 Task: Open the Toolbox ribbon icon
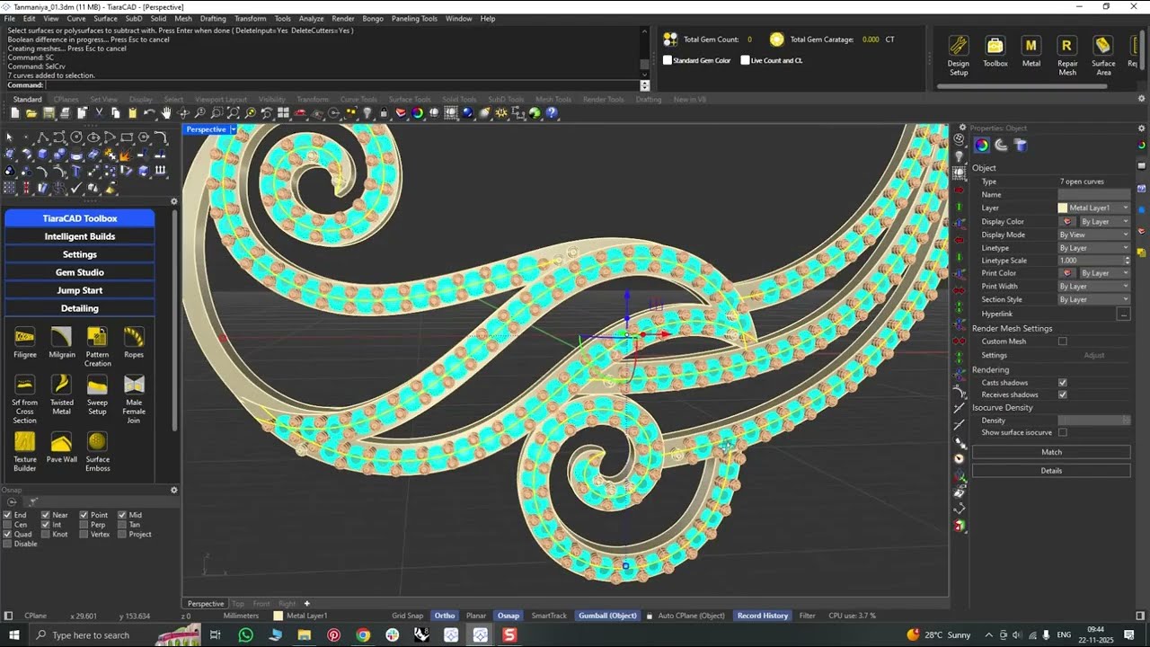[995, 51]
